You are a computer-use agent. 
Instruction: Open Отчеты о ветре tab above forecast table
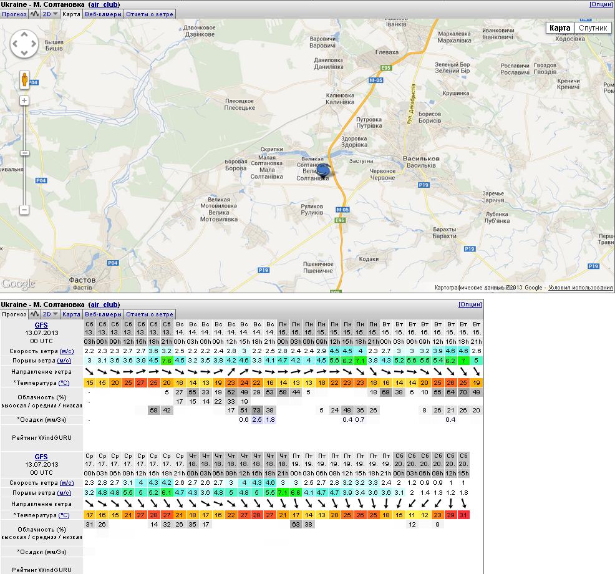[x=150, y=314]
